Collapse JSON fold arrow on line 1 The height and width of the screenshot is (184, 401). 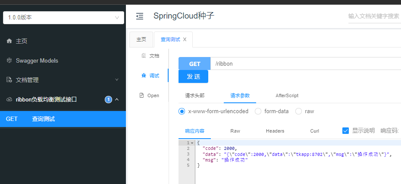pyautogui.click(x=192, y=143)
